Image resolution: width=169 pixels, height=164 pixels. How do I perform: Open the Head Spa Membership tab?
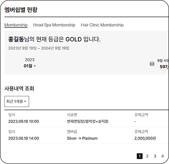[54, 25]
